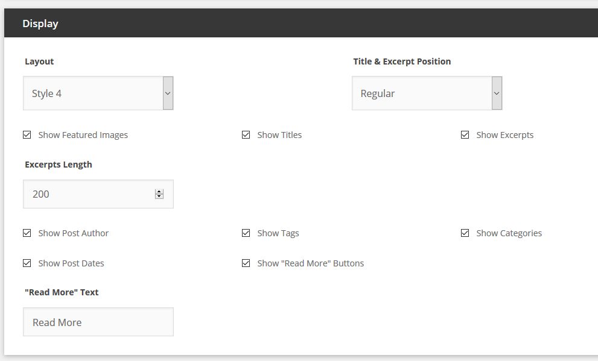This screenshot has width=598, height=361.
Task: Untick Show Post Author
Action: tap(27, 233)
